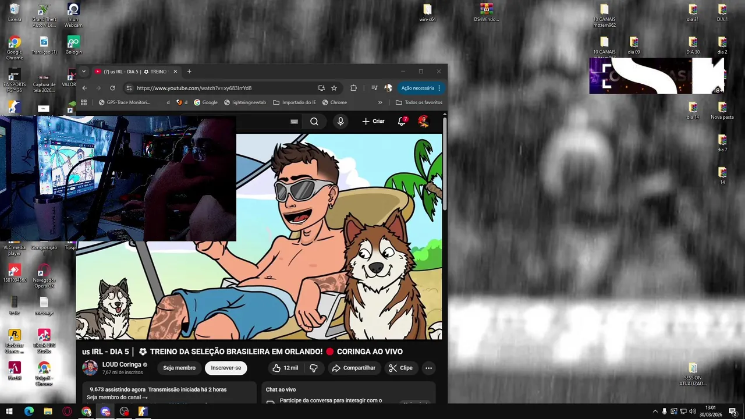The height and width of the screenshot is (419, 745).
Task: Open the LOUD Coringa channel name link
Action: tap(122, 365)
